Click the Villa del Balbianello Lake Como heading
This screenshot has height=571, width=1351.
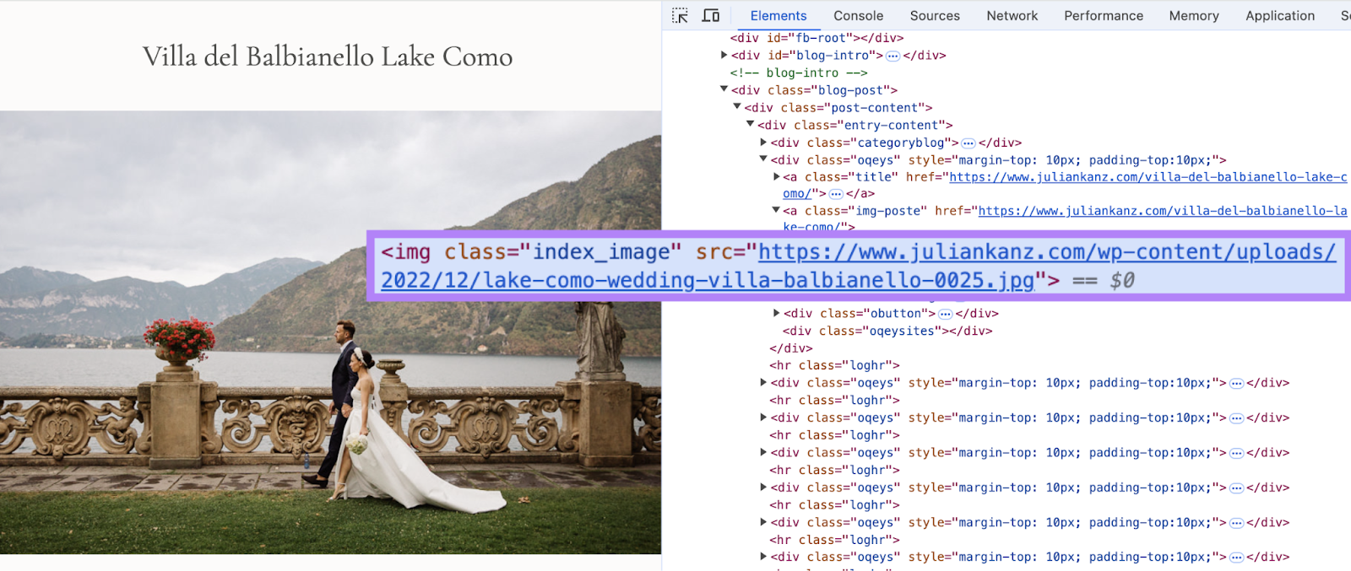(328, 57)
